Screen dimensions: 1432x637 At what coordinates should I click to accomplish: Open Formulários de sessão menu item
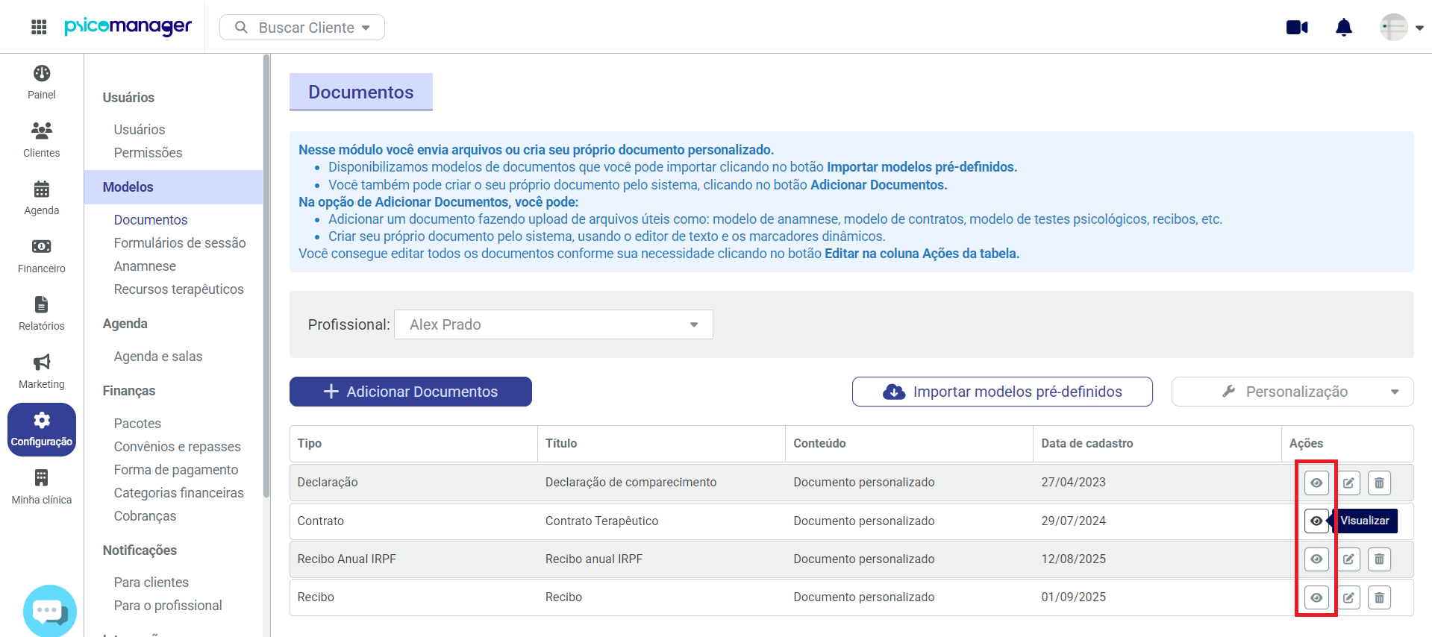[x=180, y=243]
